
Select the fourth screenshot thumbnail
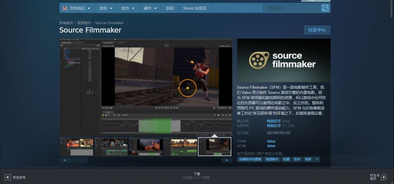pos(180,147)
